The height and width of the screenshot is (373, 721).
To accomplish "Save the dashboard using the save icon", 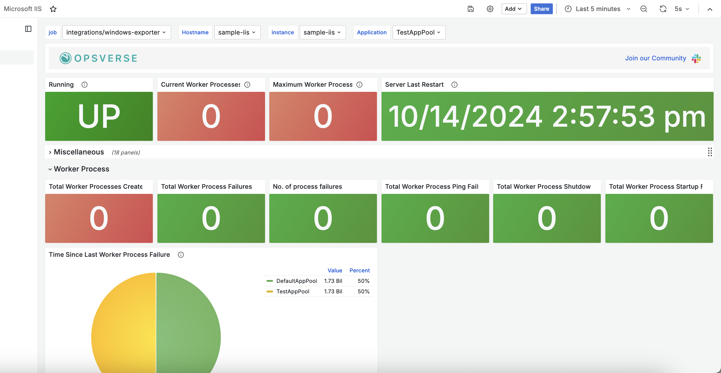I will (x=470, y=9).
